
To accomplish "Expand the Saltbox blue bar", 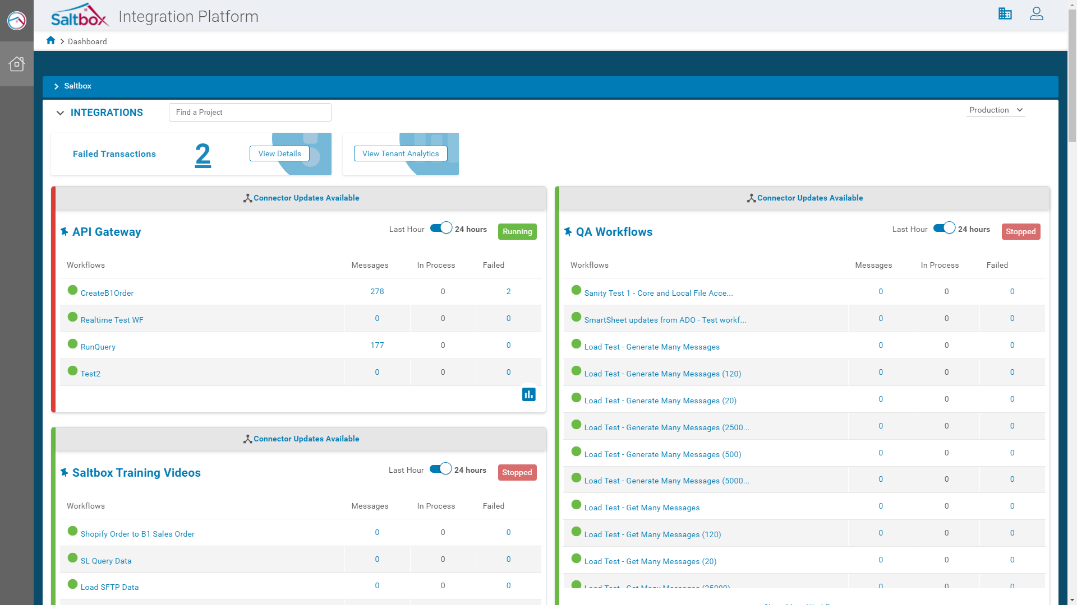I will coord(56,86).
